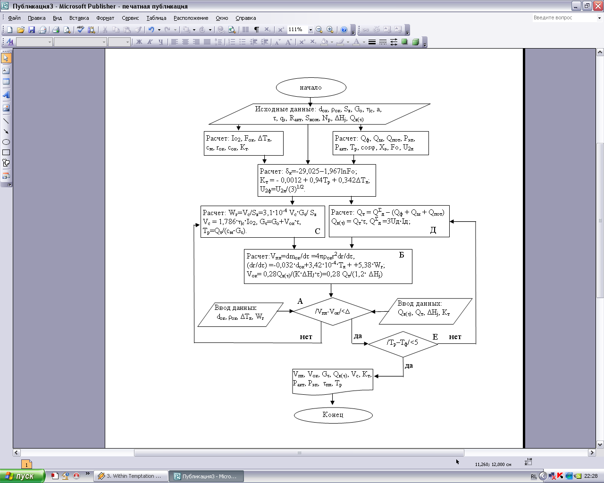The height and width of the screenshot is (483, 604).
Task: Toggle right text alignment
Action: [196, 42]
